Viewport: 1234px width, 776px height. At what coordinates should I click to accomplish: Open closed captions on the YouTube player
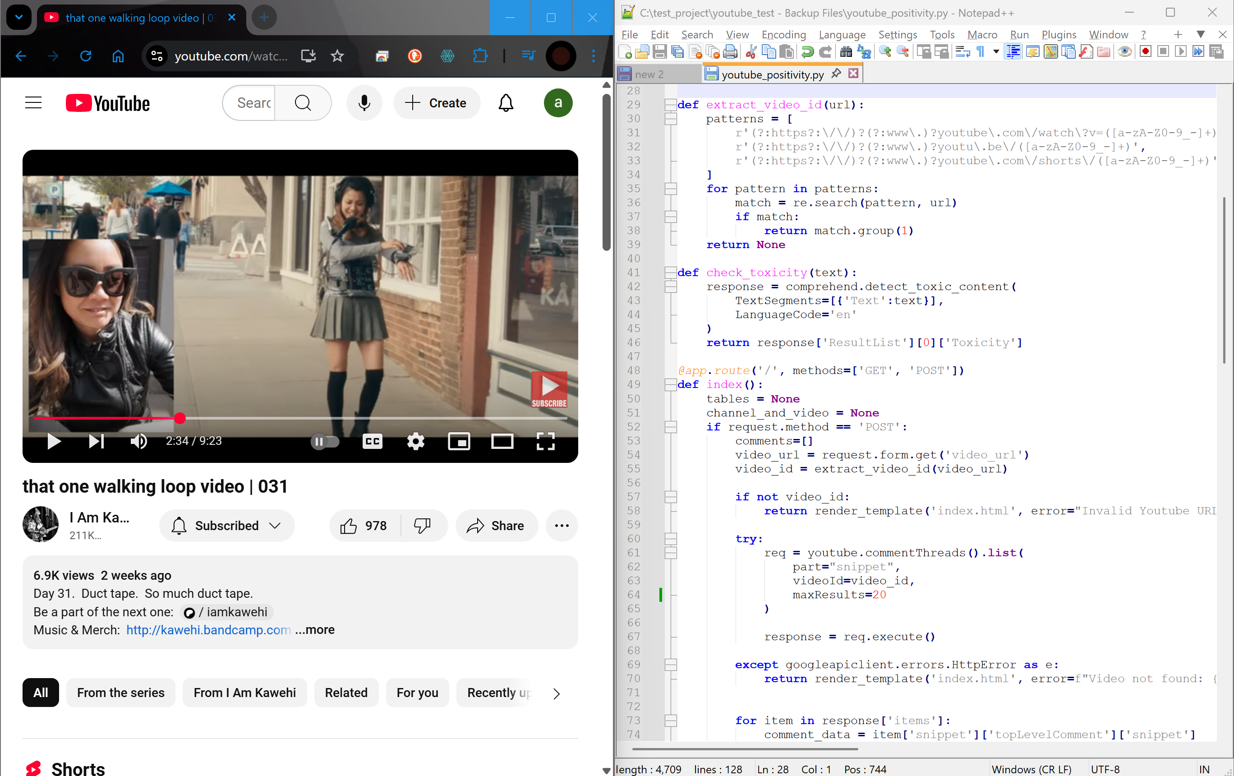[x=373, y=441]
